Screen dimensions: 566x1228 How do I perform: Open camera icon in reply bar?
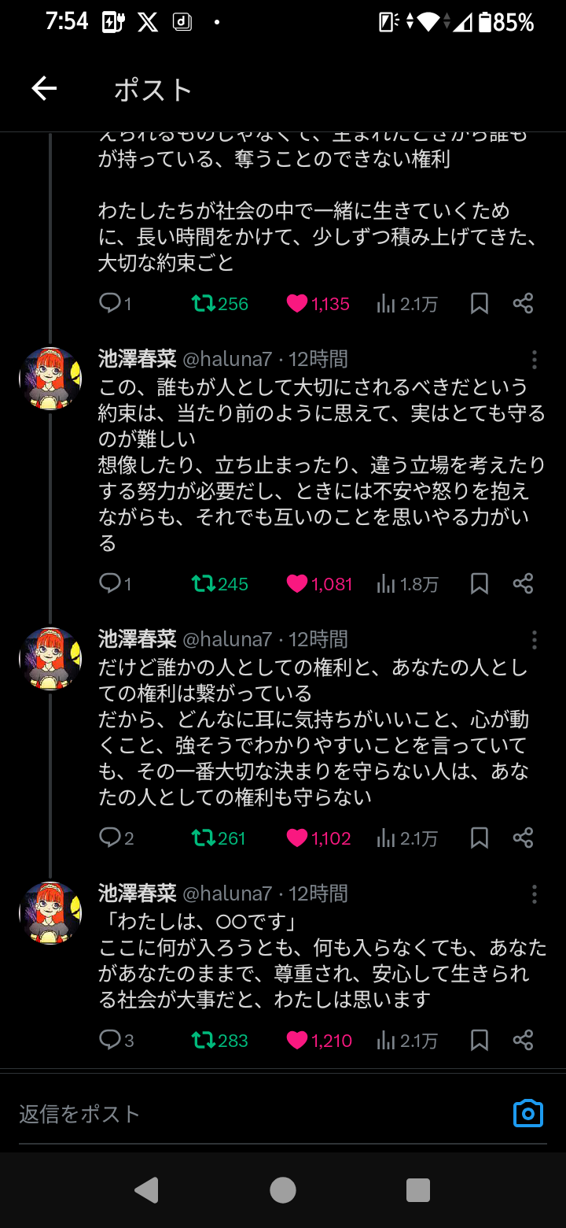528,1113
